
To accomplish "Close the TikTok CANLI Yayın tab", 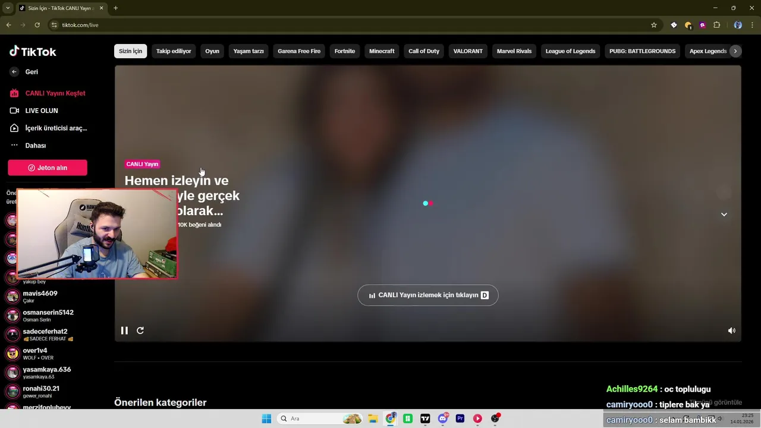I will (102, 8).
